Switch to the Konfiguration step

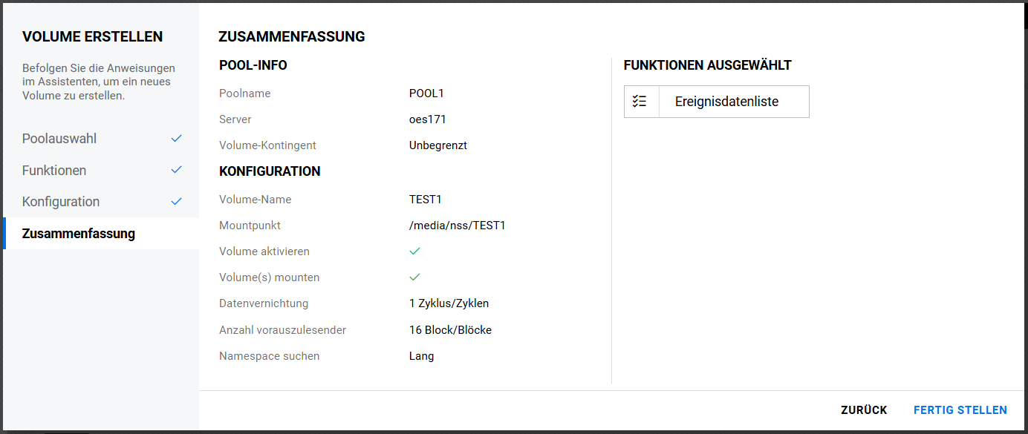click(x=61, y=202)
